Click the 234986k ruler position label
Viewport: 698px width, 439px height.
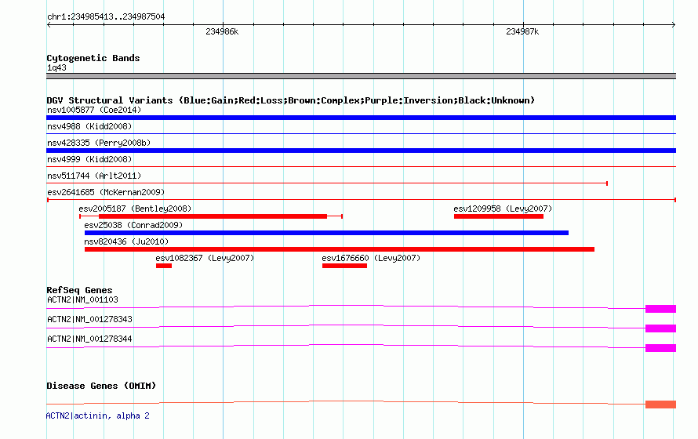(222, 31)
